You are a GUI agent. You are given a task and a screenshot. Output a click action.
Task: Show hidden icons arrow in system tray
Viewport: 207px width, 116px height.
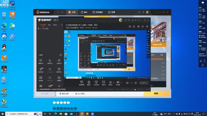click(x=174, y=114)
